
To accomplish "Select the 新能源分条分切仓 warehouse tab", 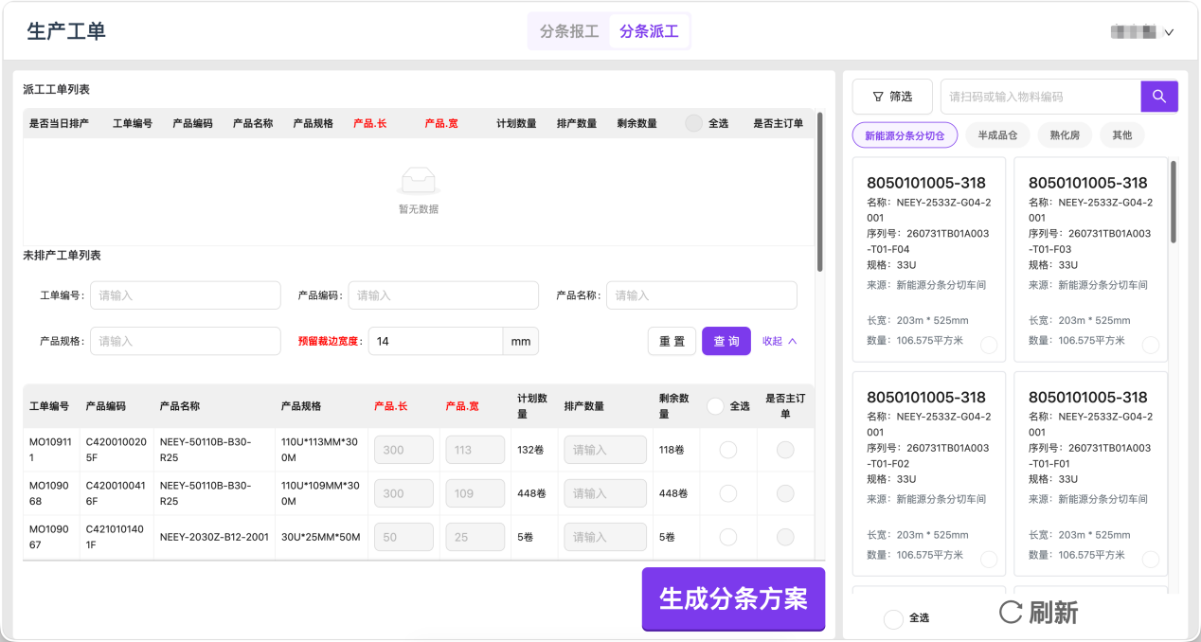I will pyautogui.click(x=905, y=135).
